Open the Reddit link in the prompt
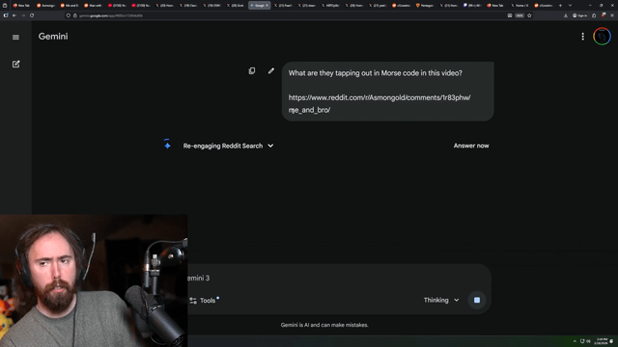The image size is (618, 347). 379,103
